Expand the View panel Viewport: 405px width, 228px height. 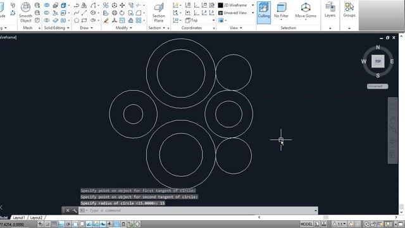(x=236, y=28)
